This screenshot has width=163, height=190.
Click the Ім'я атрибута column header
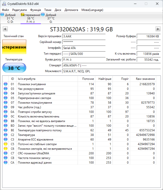pos(47,79)
